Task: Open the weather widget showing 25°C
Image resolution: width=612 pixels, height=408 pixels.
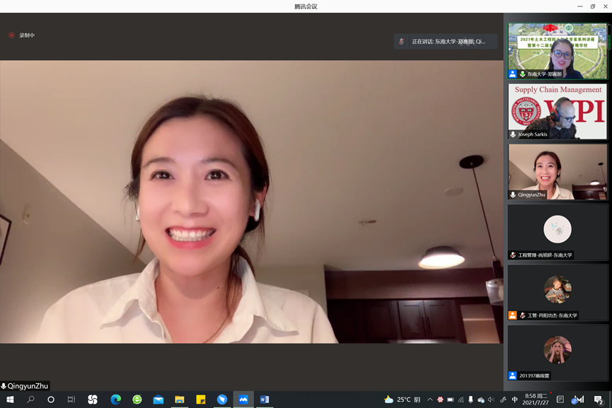Action: [x=402, y=400]
